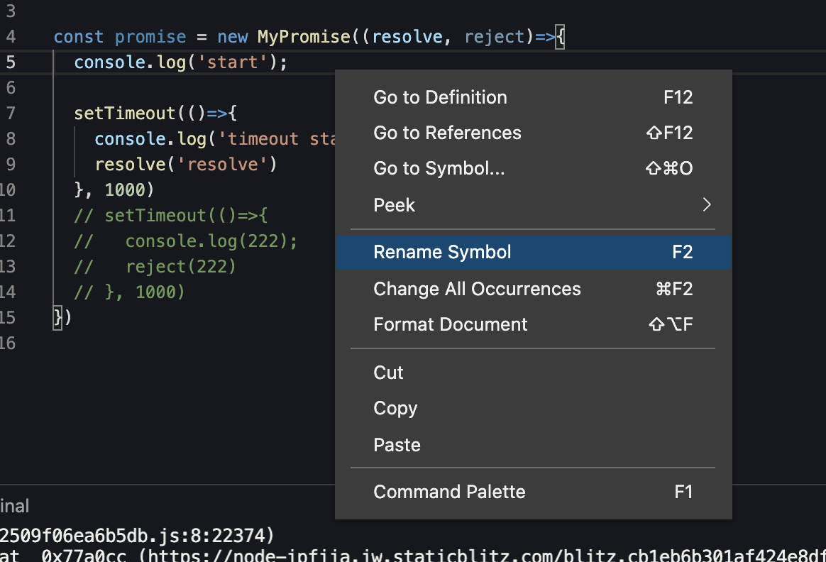Click Copy in the context menu
Viewport: 826px width, 562px height.
coord(533,409)
